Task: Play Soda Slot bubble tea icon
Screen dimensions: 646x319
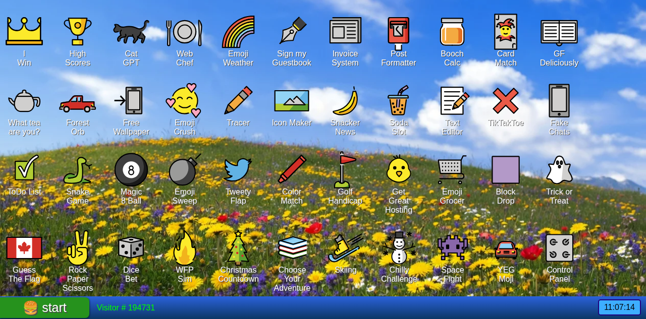Action: (399, 100)
